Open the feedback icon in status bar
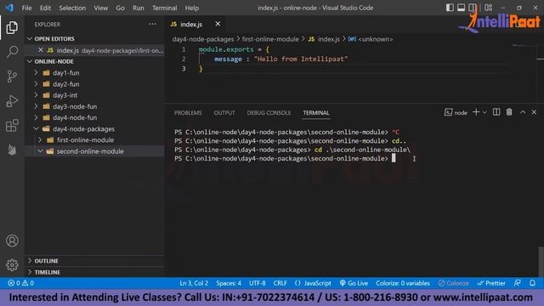Image resolution: width=544 pixels, height=306 pixels. [x=518, y=283]
